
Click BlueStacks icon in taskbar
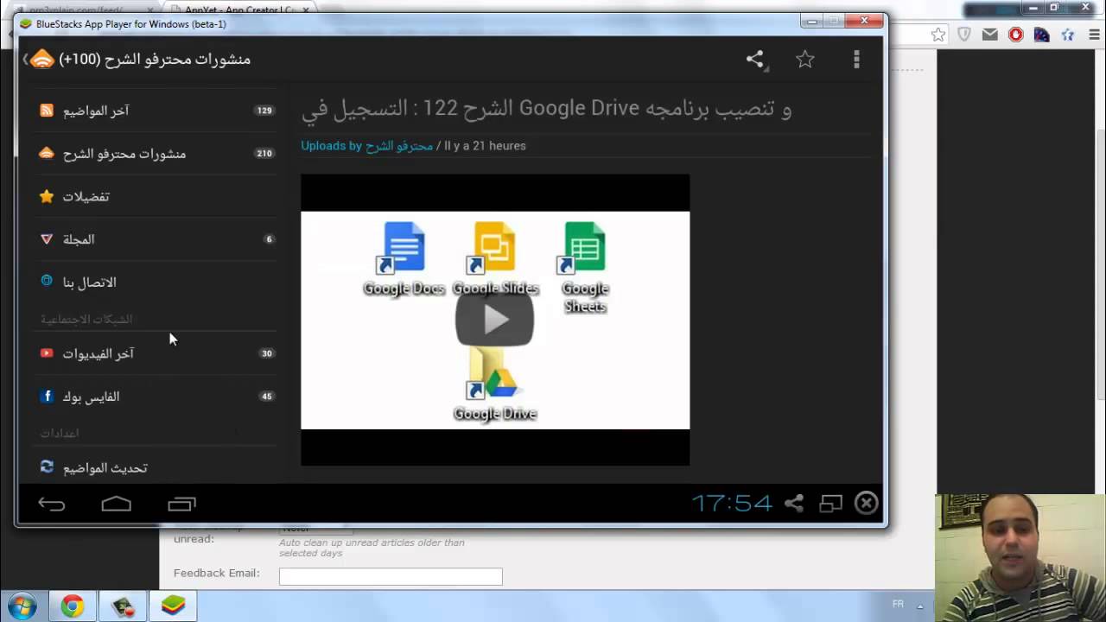pos(174,606)
